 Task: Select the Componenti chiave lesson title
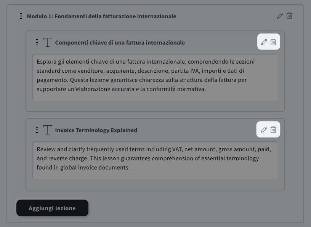pyautogui.click(x=120, y=43)
